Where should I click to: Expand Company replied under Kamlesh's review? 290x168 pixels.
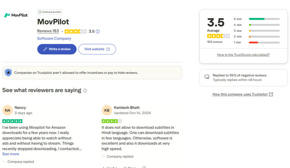(x=119, y=156)
